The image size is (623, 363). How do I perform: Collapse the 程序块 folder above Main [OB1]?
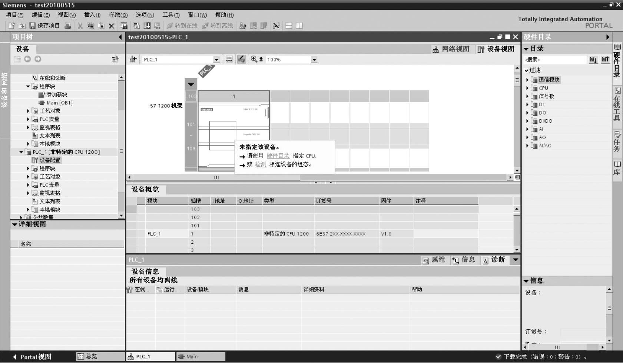tap(28, 86)
